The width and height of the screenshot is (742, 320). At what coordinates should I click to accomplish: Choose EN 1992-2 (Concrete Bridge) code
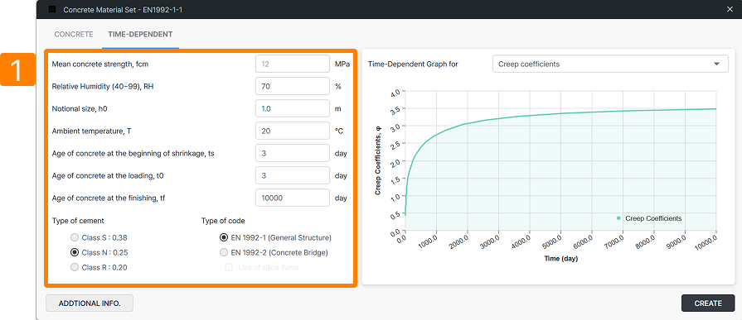pyautogui.click(x=223, y=252)
